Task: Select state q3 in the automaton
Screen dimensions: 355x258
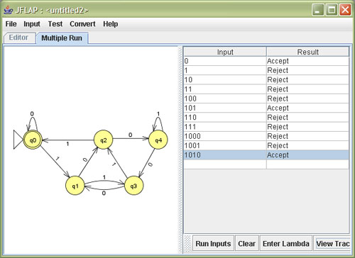Action: click(133, 186)
